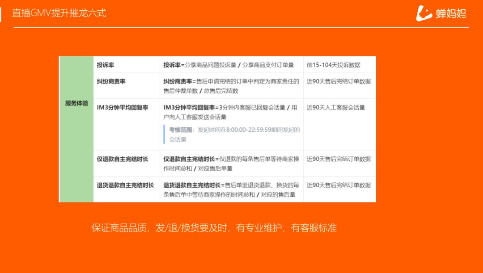Select the 投诉率 metric name cell
Image resolution: width=483 pixels, height=273 pixels.
(x=127, y=65)
